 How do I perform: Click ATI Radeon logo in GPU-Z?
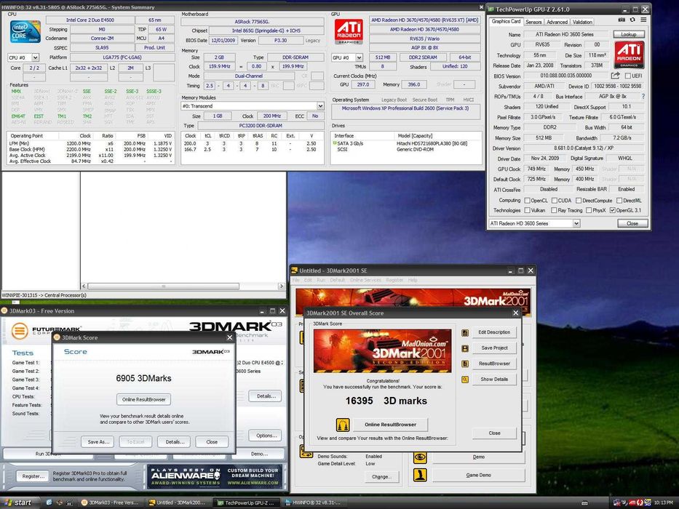tap(629, 55)
